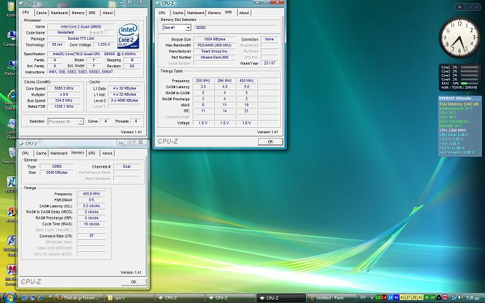The image size is (485, 303).
Task: Click the Module Size 1024 MBytes value
Action: pos(214,39)
